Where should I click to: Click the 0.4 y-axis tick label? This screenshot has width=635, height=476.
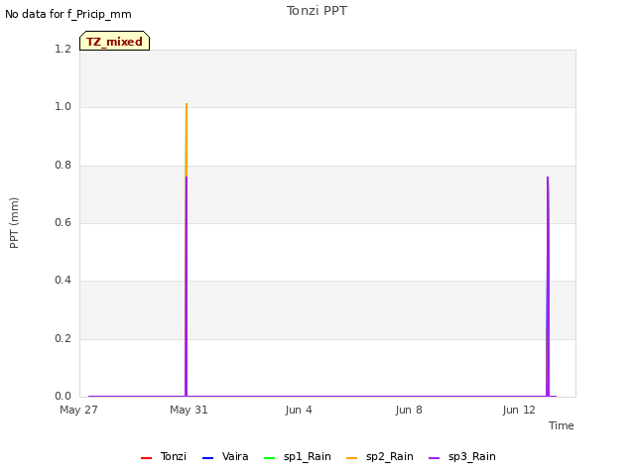pos(63,280)
